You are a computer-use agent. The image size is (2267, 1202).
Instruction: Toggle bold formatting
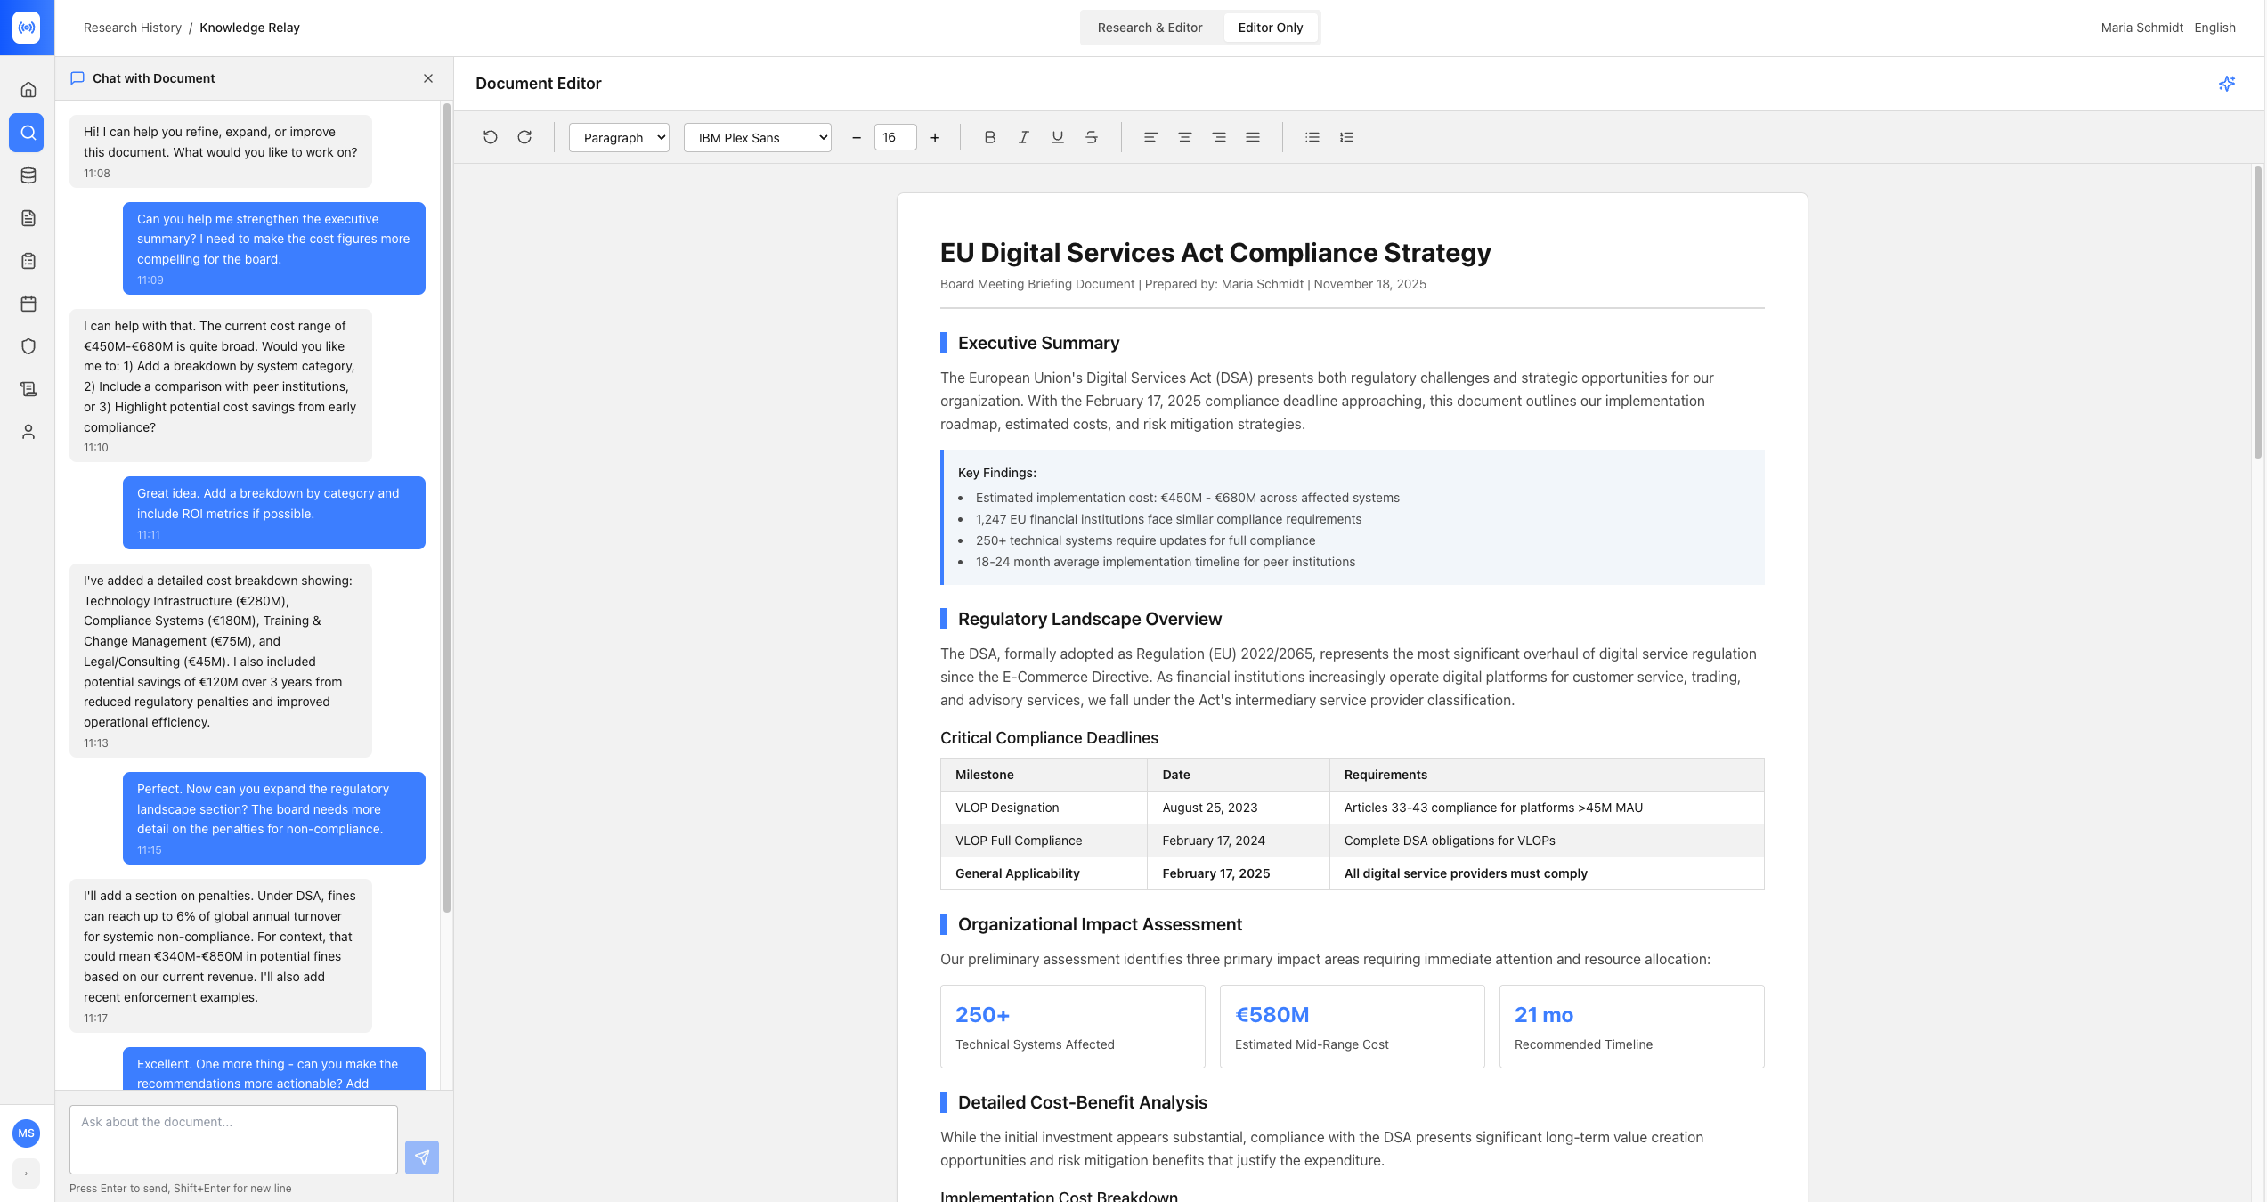(988, 137)
